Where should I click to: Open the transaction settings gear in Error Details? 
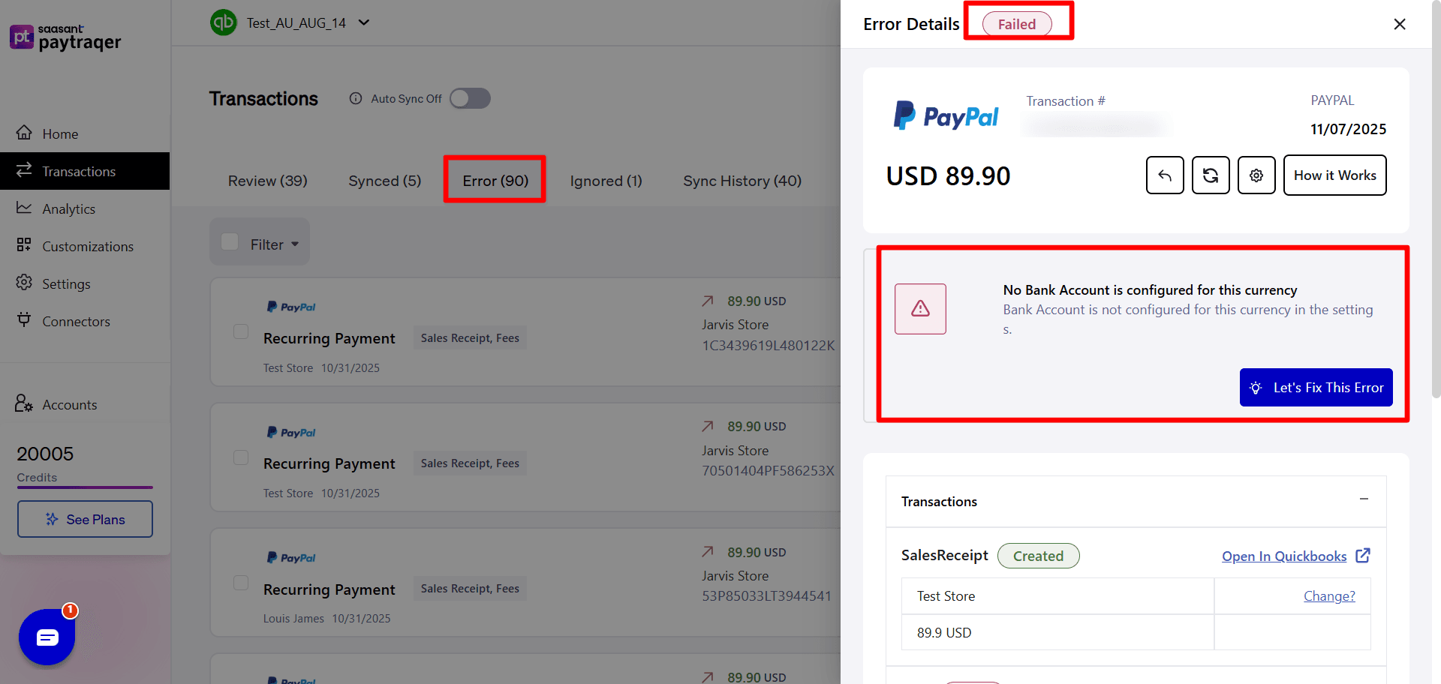1256,175
